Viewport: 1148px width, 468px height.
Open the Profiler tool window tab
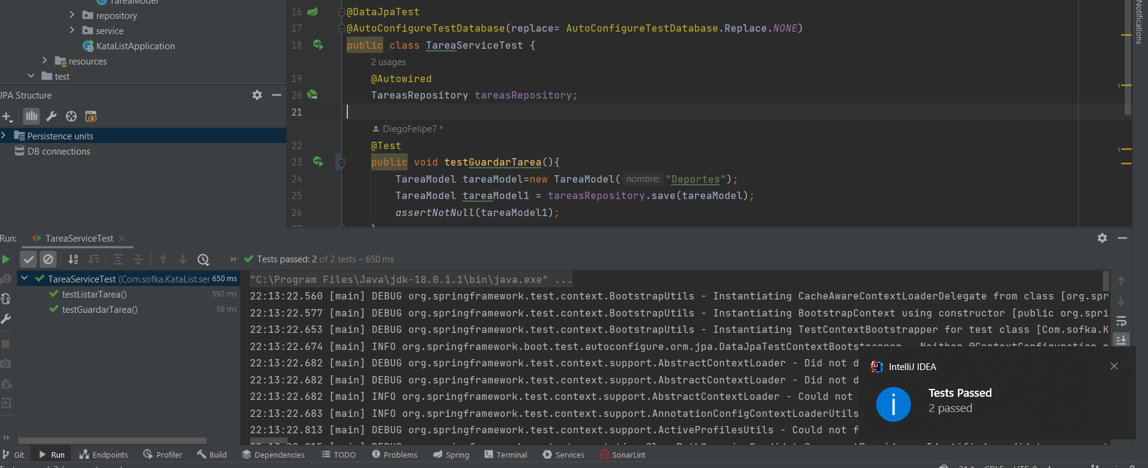(x=163, y=455)
